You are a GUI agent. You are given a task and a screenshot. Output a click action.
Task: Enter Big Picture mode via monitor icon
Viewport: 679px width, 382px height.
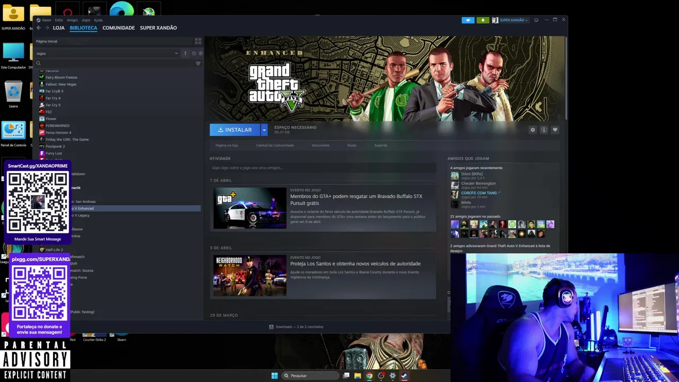point(536,20)
